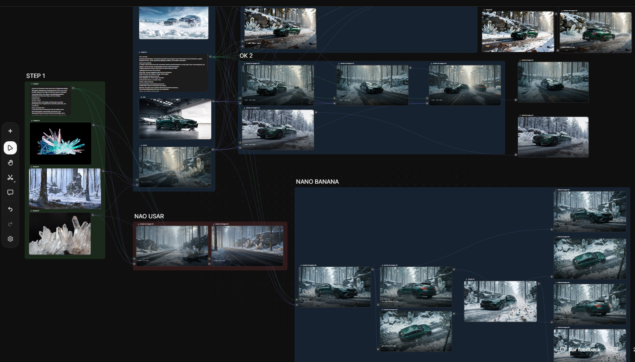Select the far top-right green car image
Screen dimensions: 635x362
pyautogui.click(x=595, y=32)
